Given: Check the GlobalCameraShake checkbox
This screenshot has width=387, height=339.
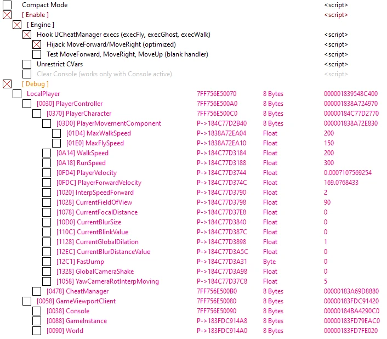Looking at the screenshot, I should pos(47,272).
